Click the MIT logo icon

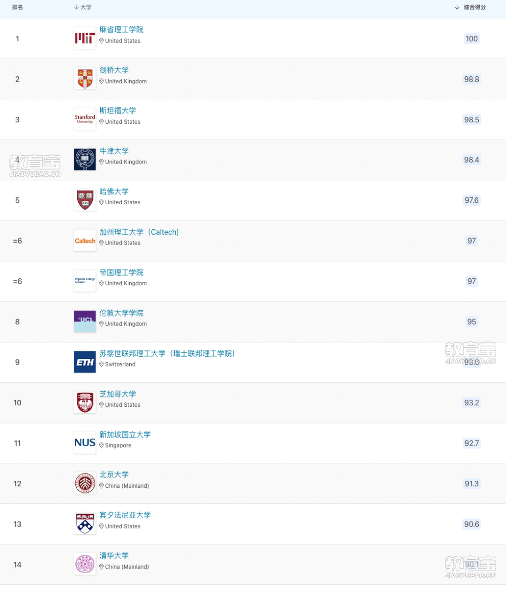click(x=85, y=38)
